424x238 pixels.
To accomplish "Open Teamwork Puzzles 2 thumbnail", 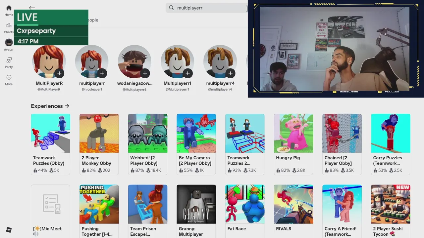I will coord(245,133).
